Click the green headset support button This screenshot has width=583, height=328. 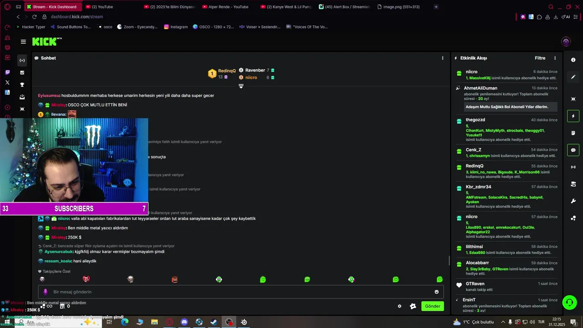tap(569, 302)
